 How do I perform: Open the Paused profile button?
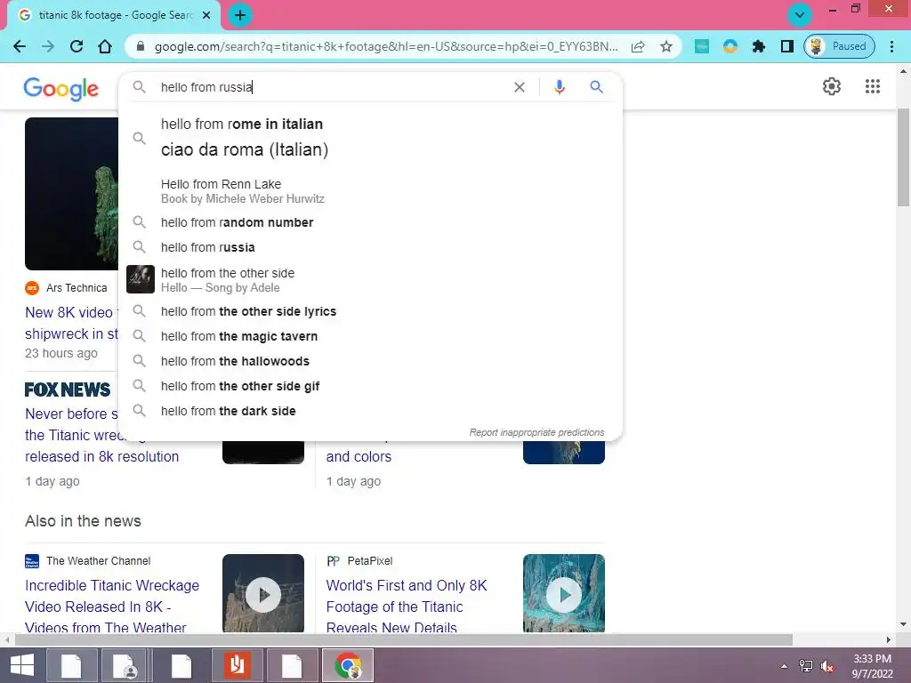839,46
